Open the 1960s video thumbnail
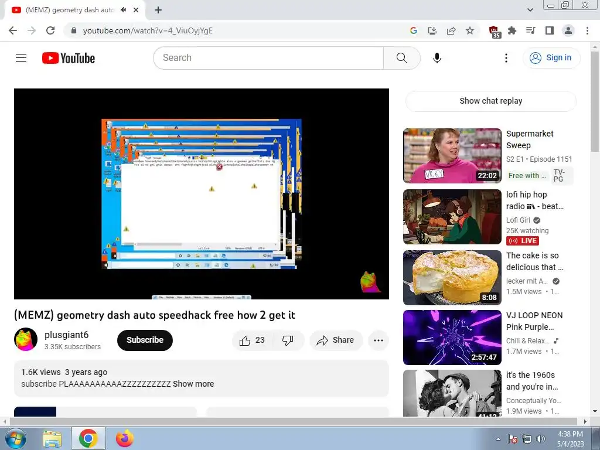Viewport: 600px width, 450px height. 452,393
